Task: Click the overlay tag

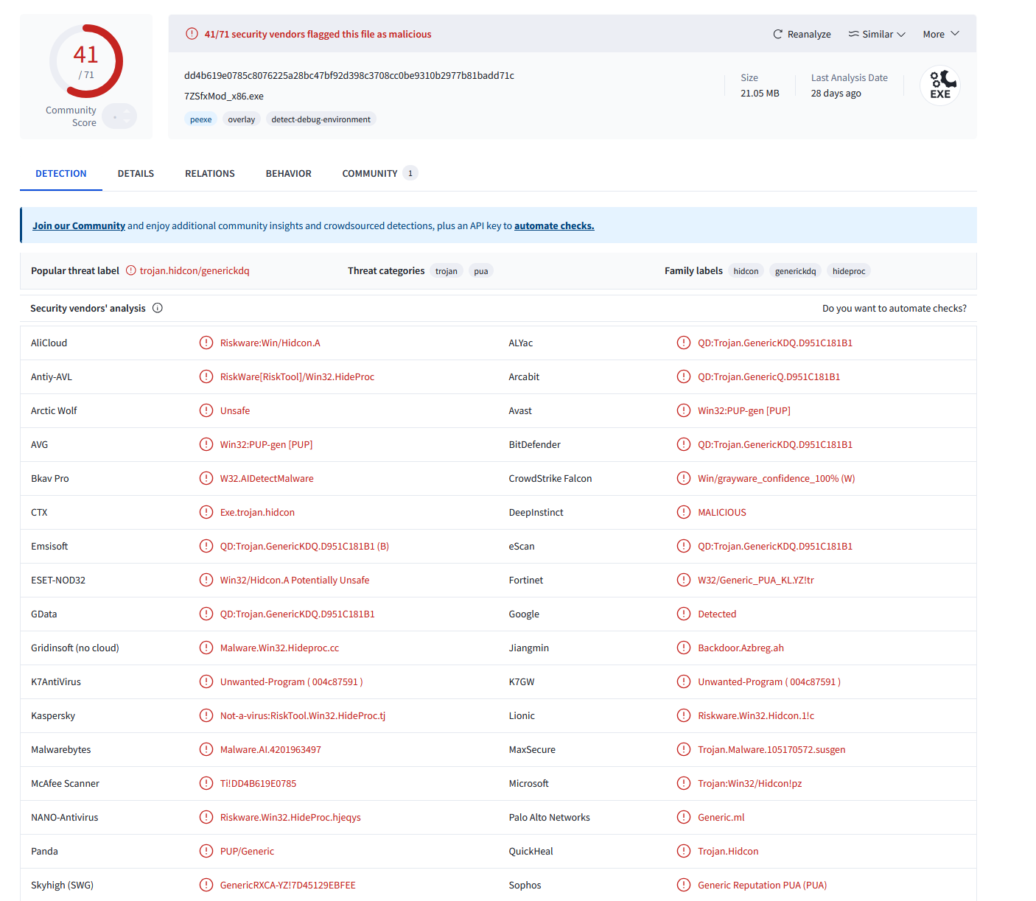Action: (242, 119)
